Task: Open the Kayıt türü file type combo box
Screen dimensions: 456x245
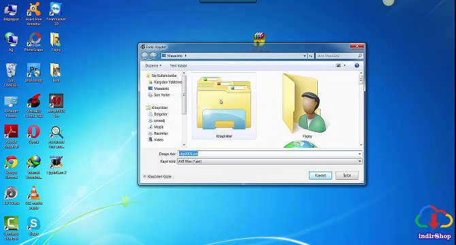Action: point(270,161)
